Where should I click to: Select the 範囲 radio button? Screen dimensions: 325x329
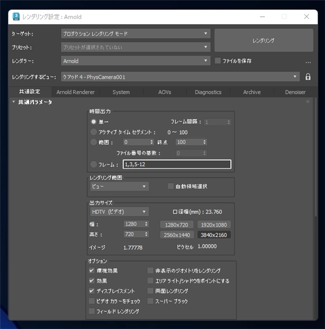click(94, 142)
